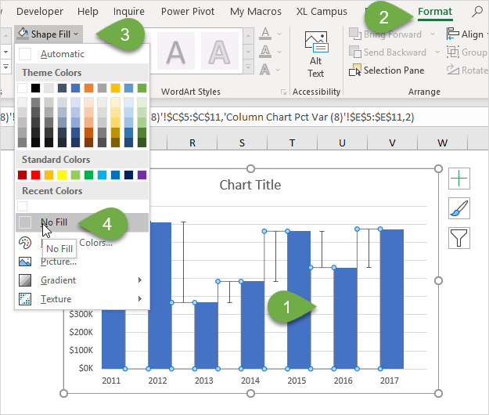The image size is (489, 415).
Task: Pick the white recent color swatch
Action: point(22,206)
